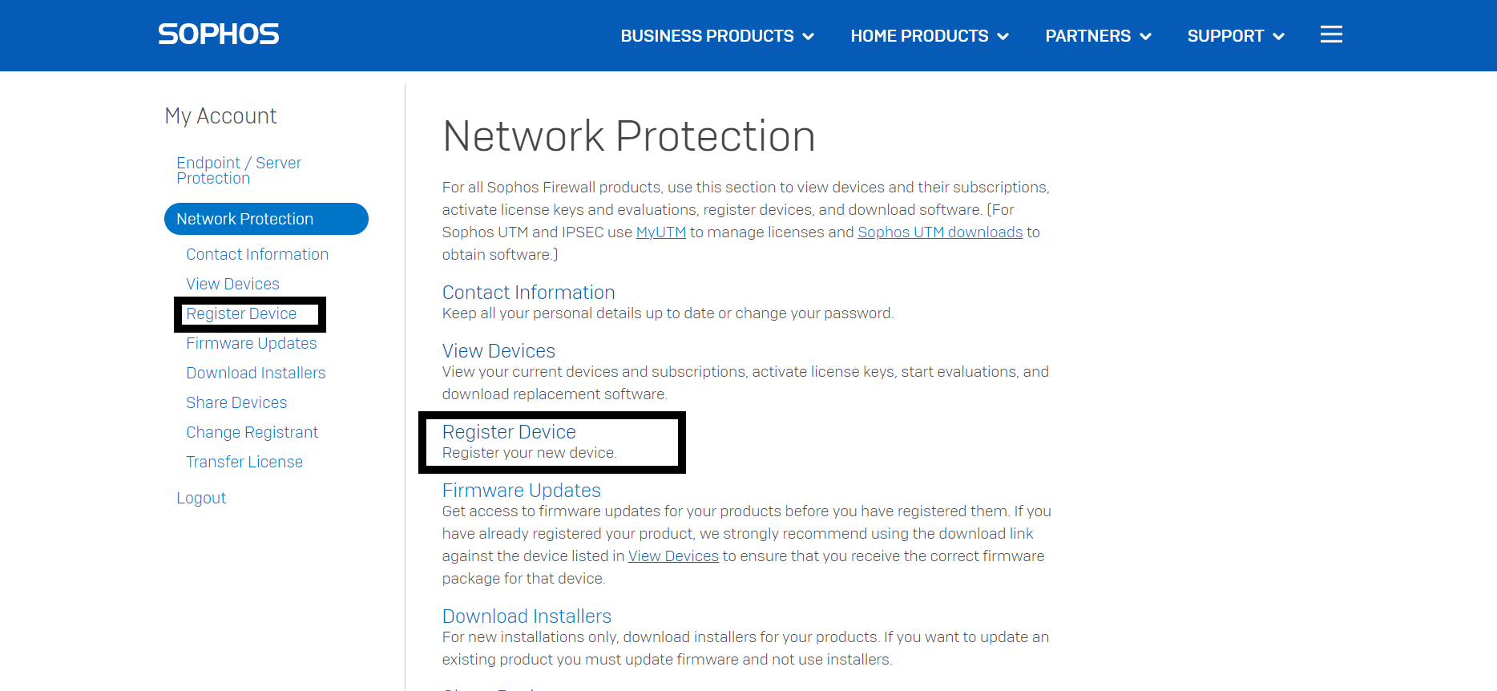Open the Support dropdown menu

click(1236, 36)
